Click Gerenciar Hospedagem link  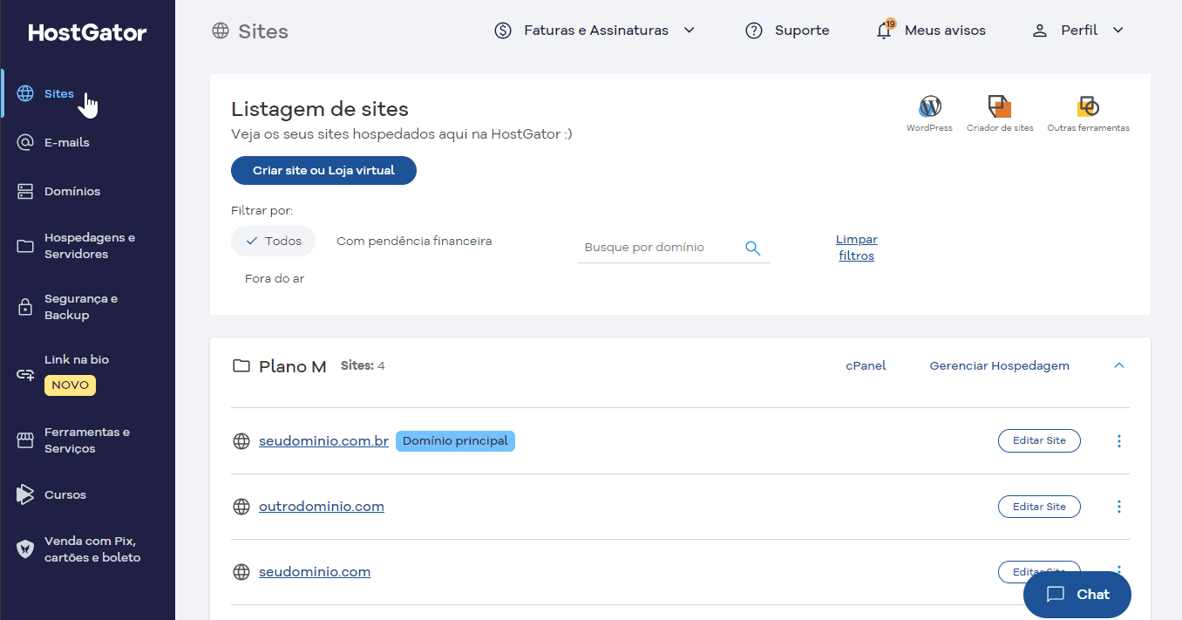click(1000, 366)
